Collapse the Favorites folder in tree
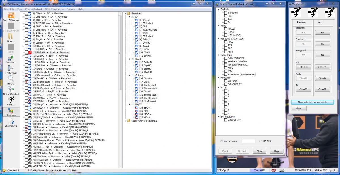This screenshot has height=175, width=340. point(125,14)
